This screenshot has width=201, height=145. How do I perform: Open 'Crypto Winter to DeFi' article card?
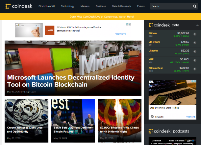pos(27,121)
